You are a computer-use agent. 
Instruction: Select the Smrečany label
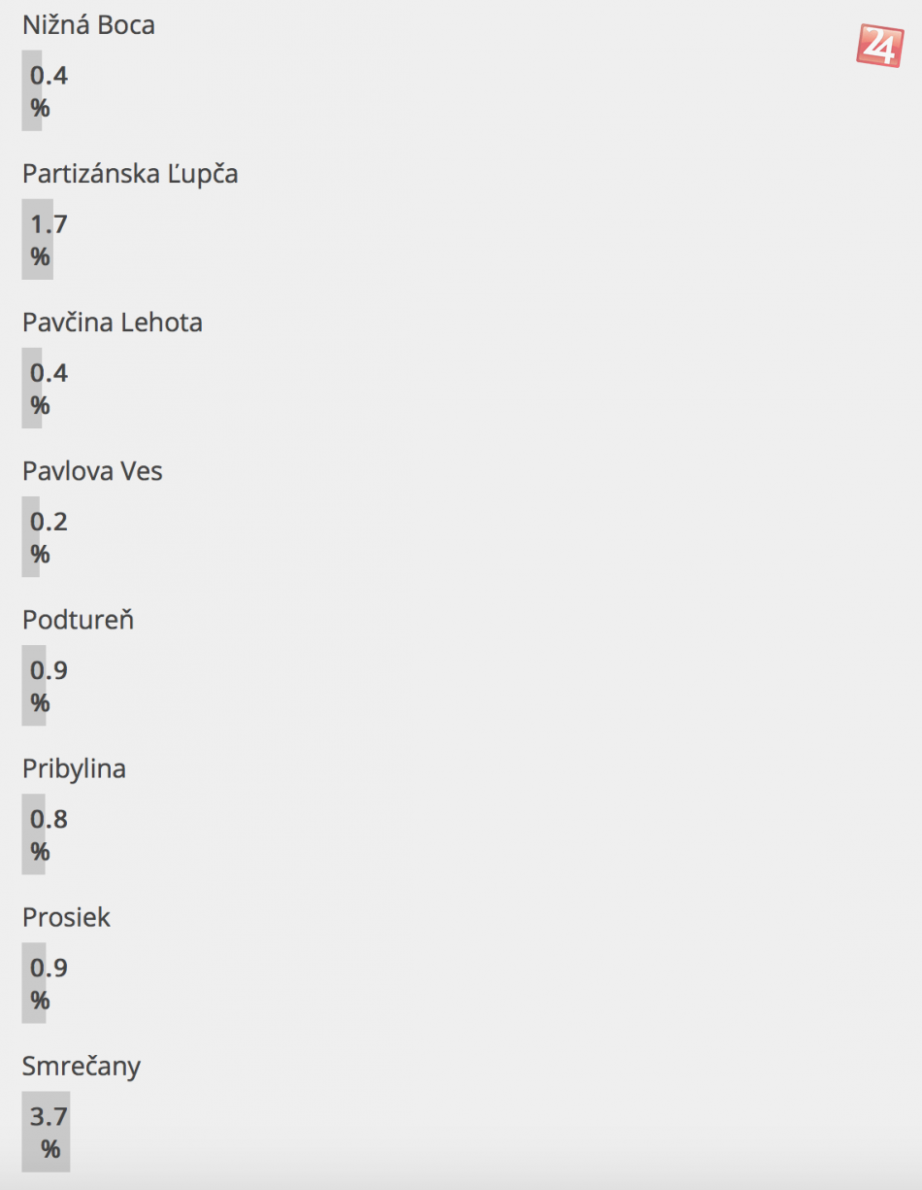pos(82,1066)
